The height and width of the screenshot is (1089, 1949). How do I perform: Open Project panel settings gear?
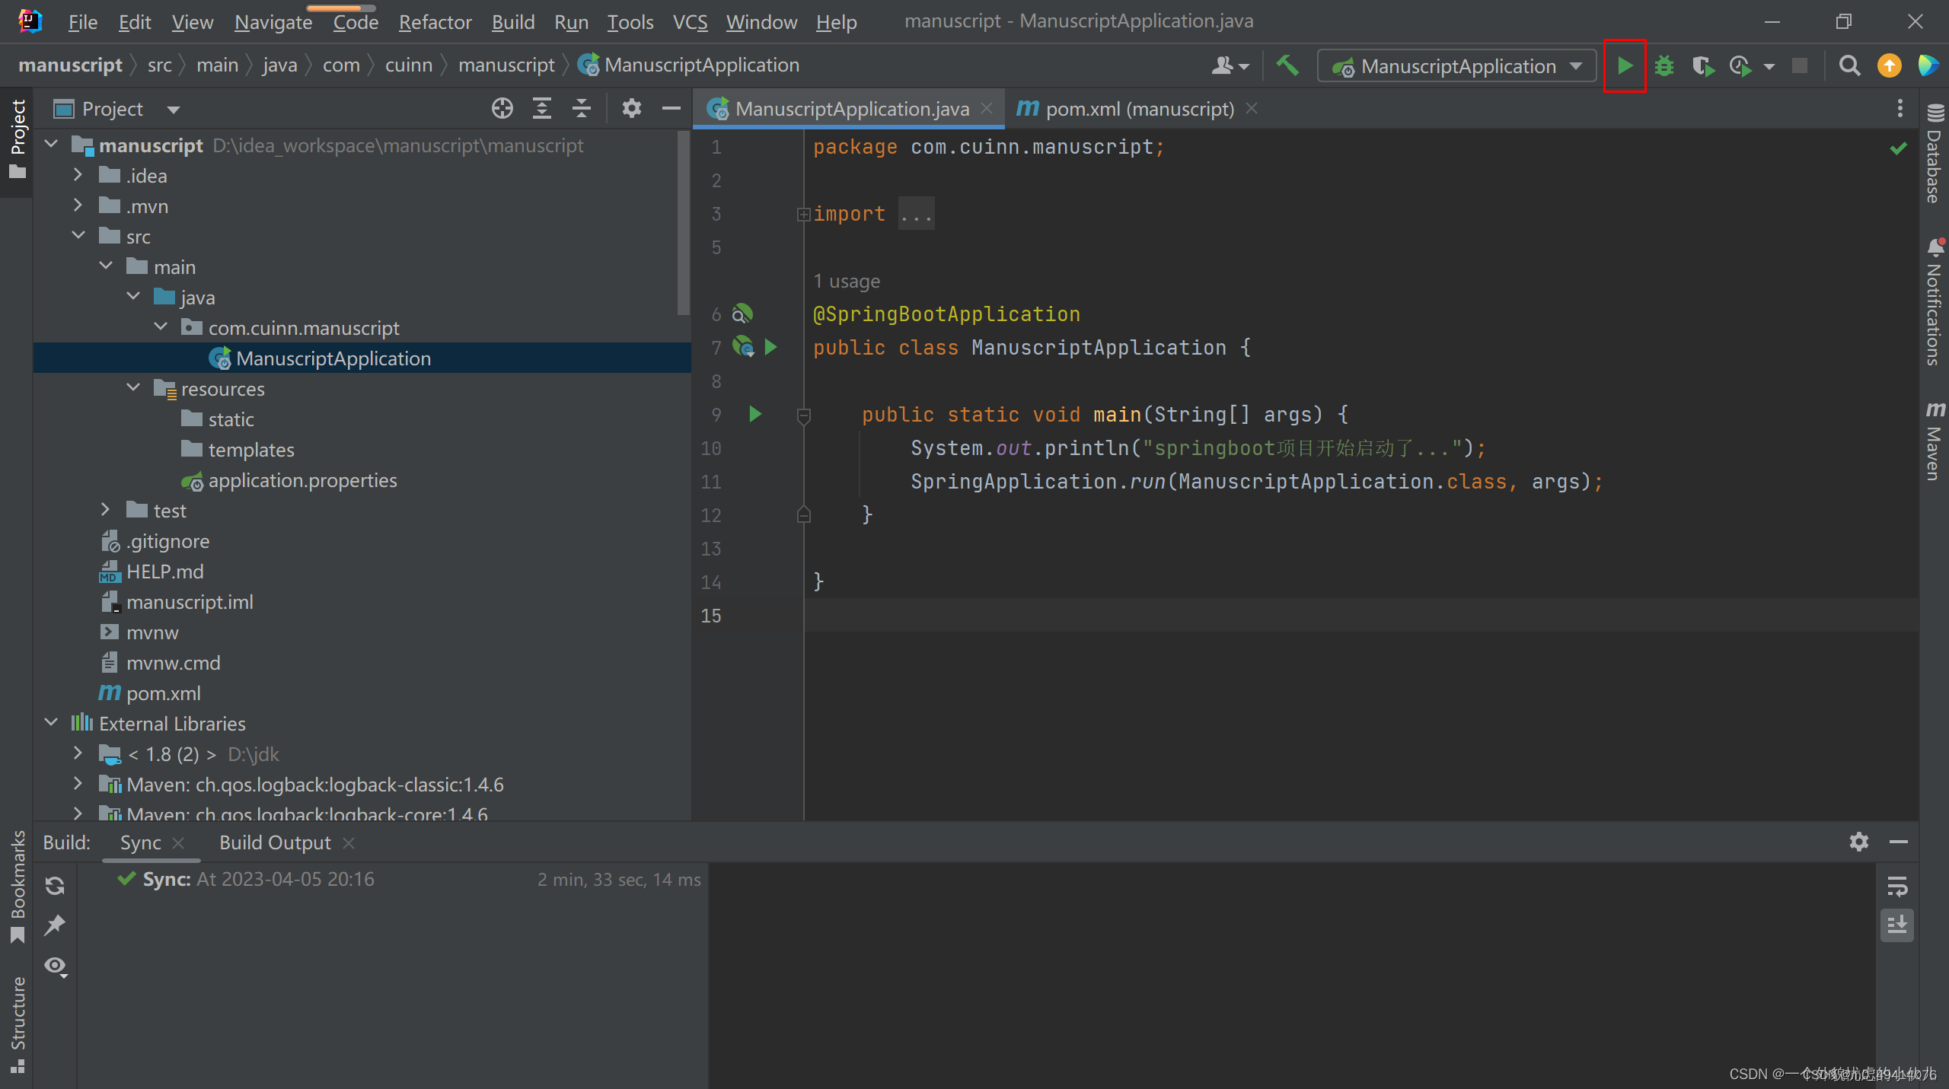(x=631, y=109)
